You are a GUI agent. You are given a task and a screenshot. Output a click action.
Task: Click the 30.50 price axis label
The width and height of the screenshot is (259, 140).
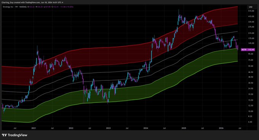(250, 83)
